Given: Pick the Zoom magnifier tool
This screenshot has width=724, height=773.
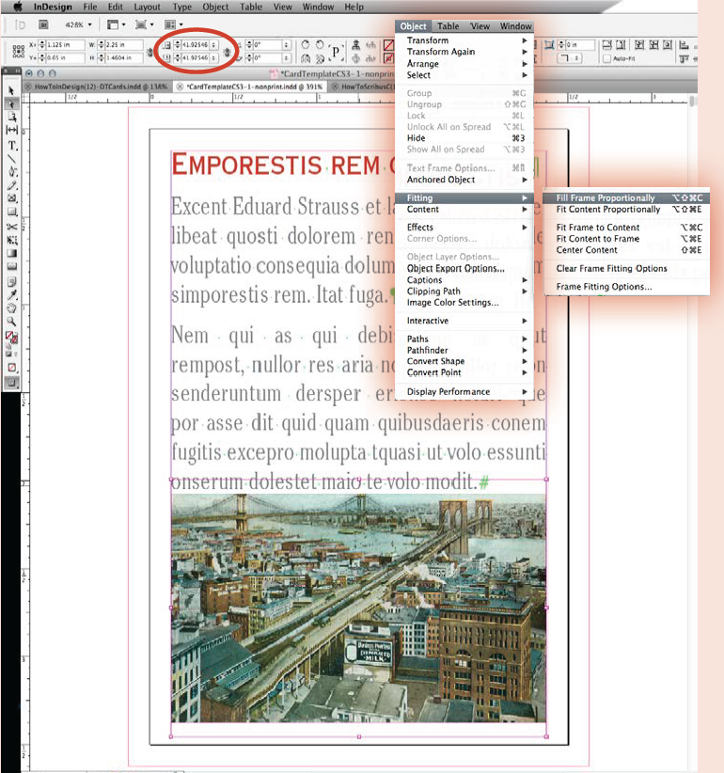Looking at the screenshot, I should 12,321.
